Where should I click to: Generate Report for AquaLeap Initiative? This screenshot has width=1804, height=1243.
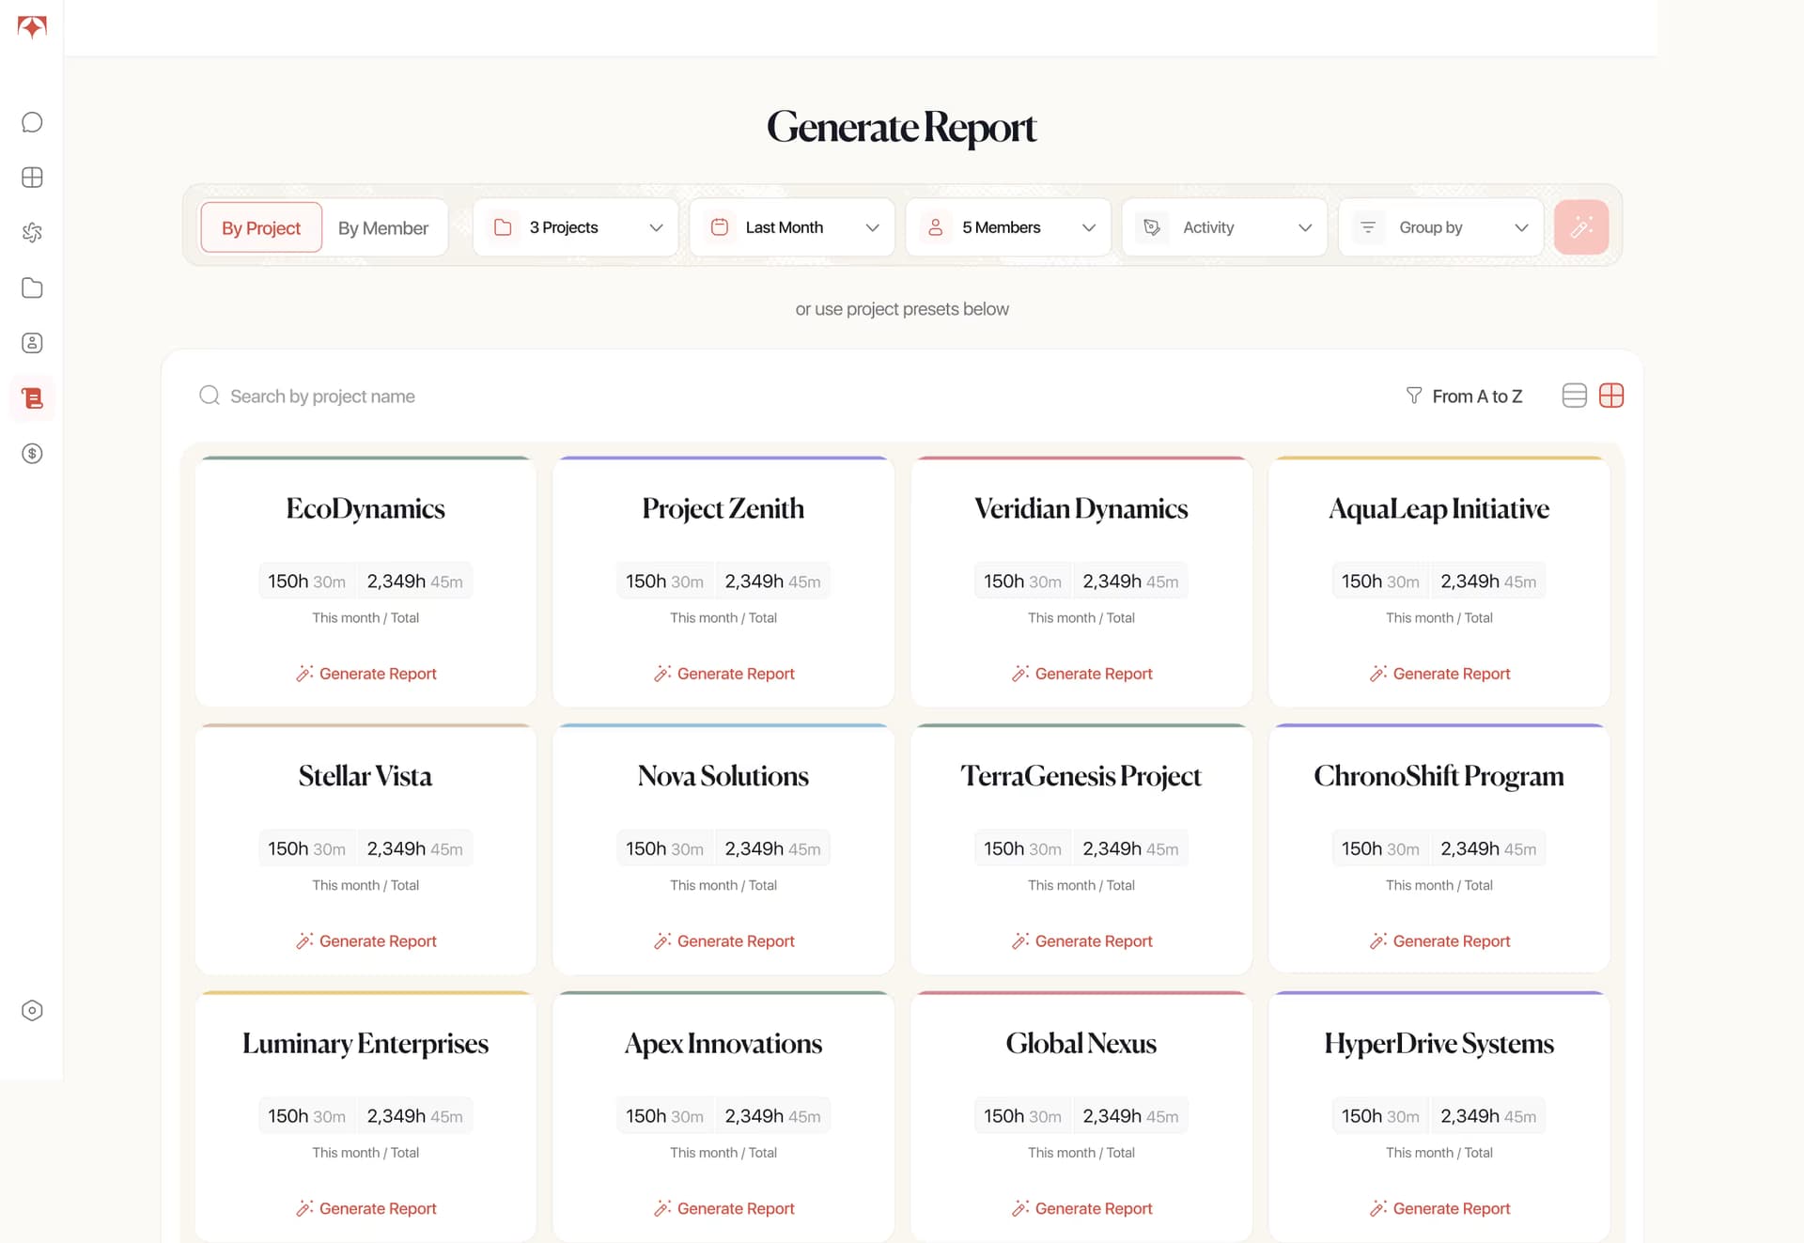(x=1440, y=674)
